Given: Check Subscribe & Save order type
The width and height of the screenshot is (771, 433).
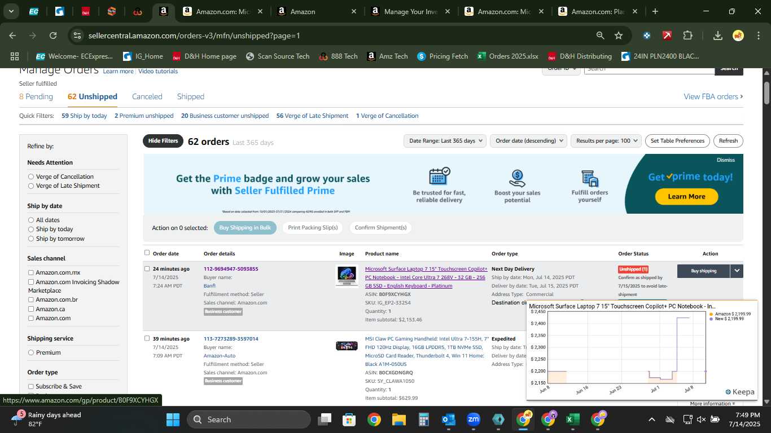Looking at the screenshot, I should 31,386.
